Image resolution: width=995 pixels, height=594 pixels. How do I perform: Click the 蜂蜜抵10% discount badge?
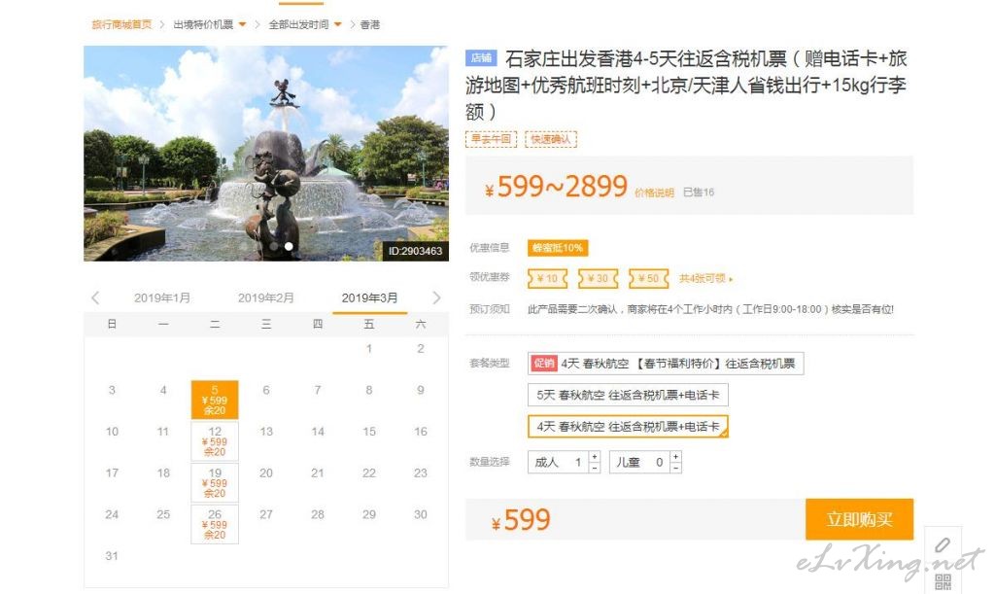click(x=558, y=248)
